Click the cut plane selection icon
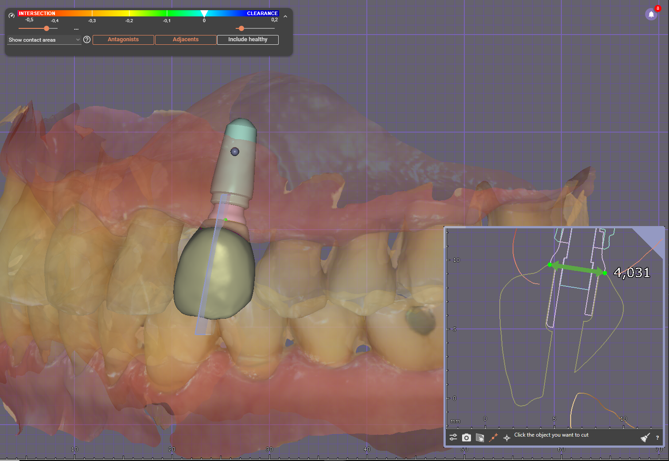This screenshot has height=461, width=669. point(480,438)
